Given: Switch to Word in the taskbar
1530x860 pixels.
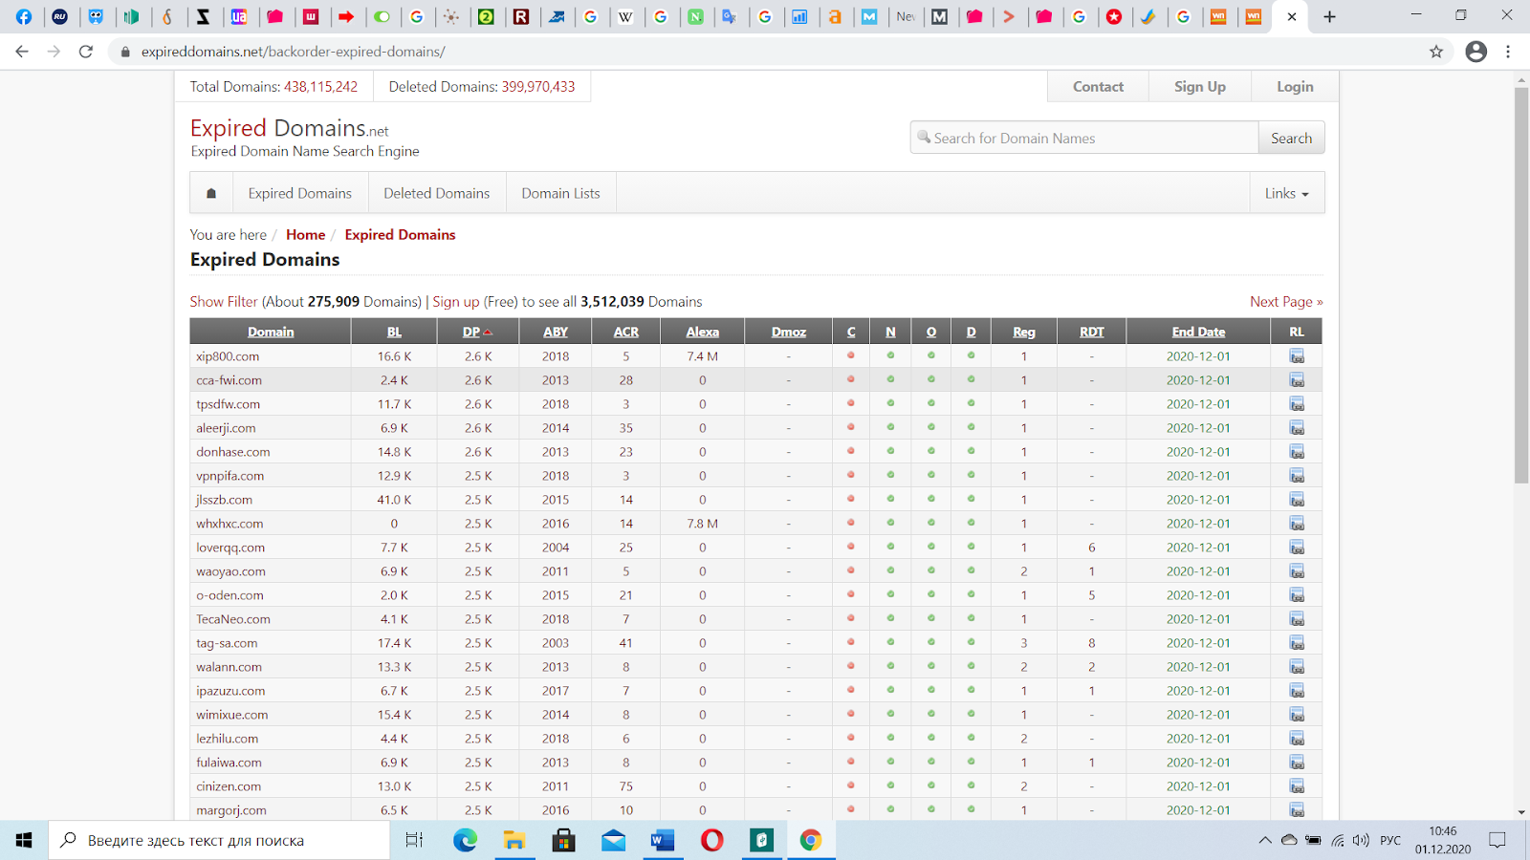Looking at the screenshot, I should (x=663, y=840).
